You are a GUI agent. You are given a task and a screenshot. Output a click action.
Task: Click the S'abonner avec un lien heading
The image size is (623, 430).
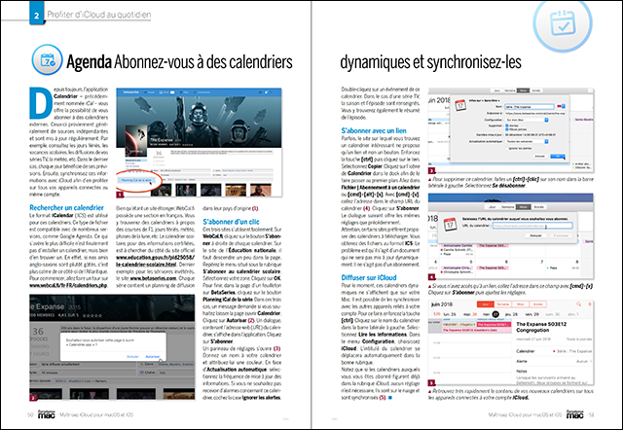[x=374, y=130]
